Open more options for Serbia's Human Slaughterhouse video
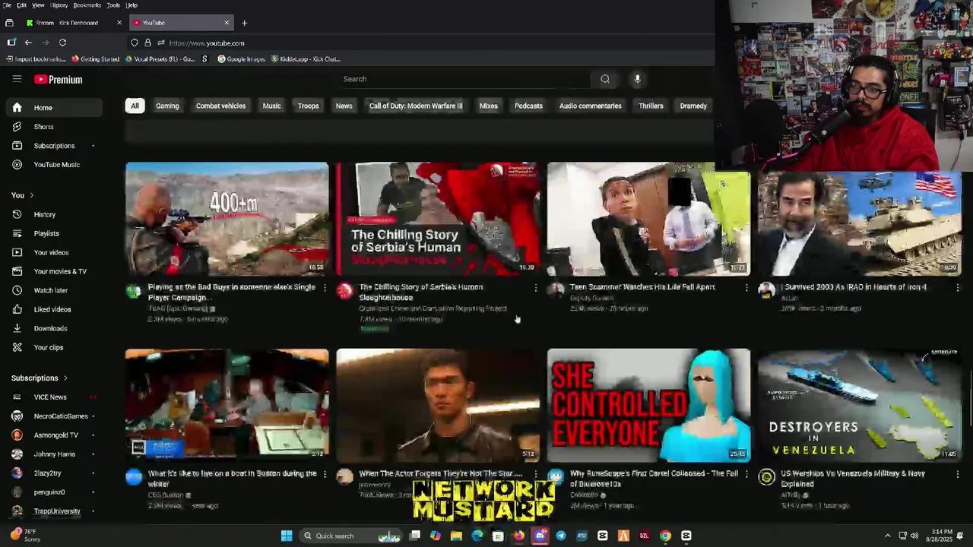This screenshot has height=547, width=973. point(536,287)
